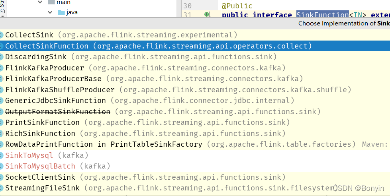
Task: Choose FlinkKafkaProducerBase implementation
Action: coord(195,79)
